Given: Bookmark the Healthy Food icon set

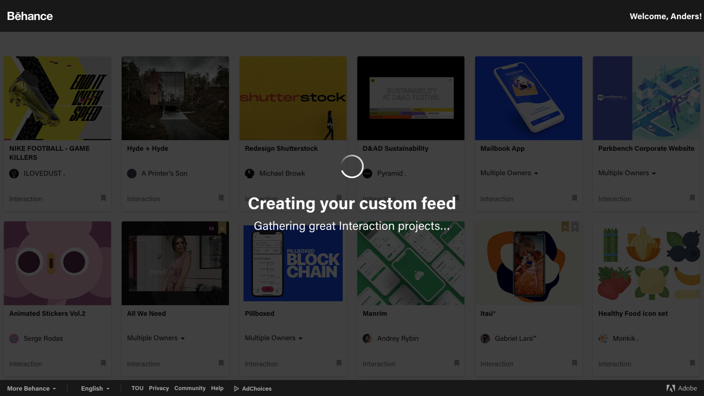Looking at the screenshot, I should point(692,363).
